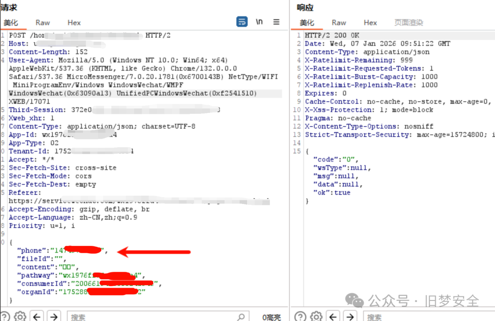Open search settings gear below request panel

[20, 316]
